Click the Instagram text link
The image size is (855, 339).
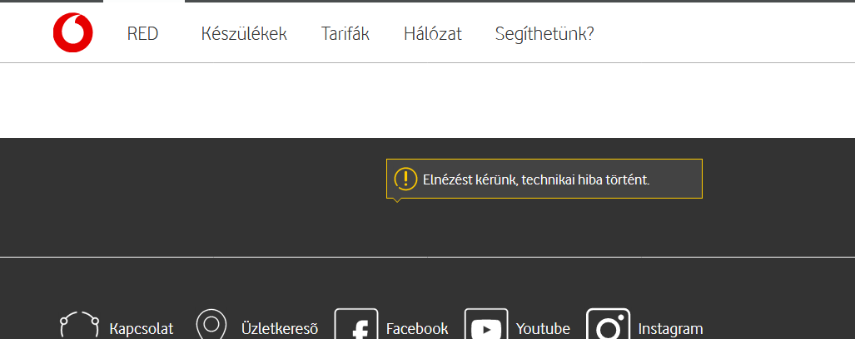click(x=670, y=329)
